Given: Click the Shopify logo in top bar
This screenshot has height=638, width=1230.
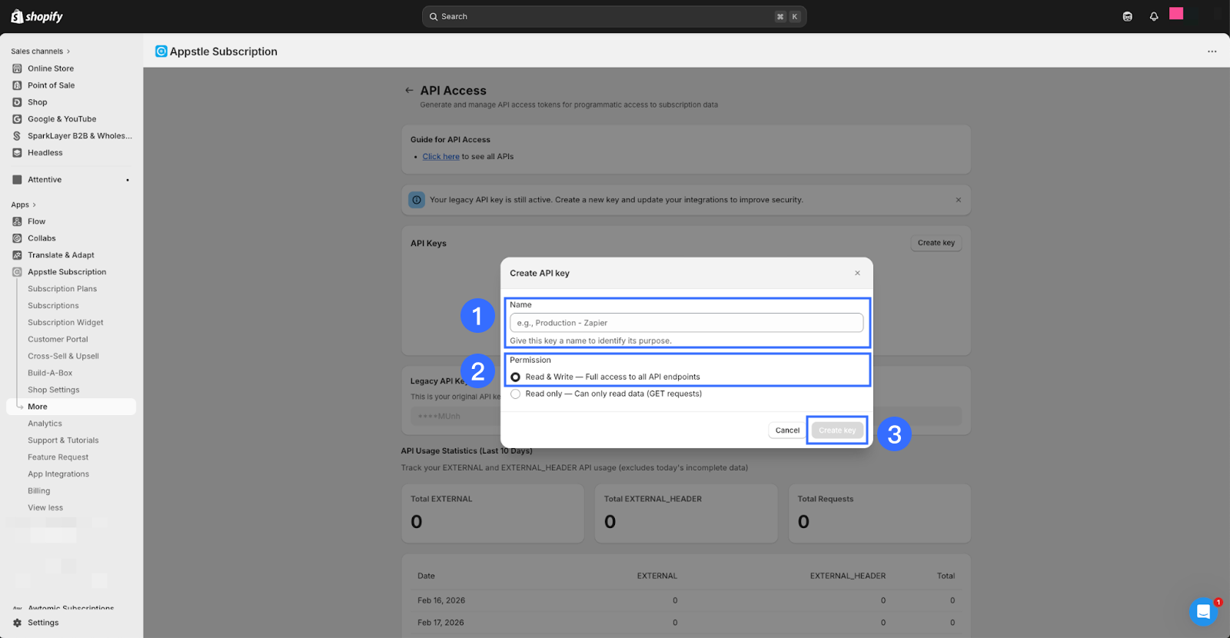Looking at the screenshot, I should click(x=37, y=16).
